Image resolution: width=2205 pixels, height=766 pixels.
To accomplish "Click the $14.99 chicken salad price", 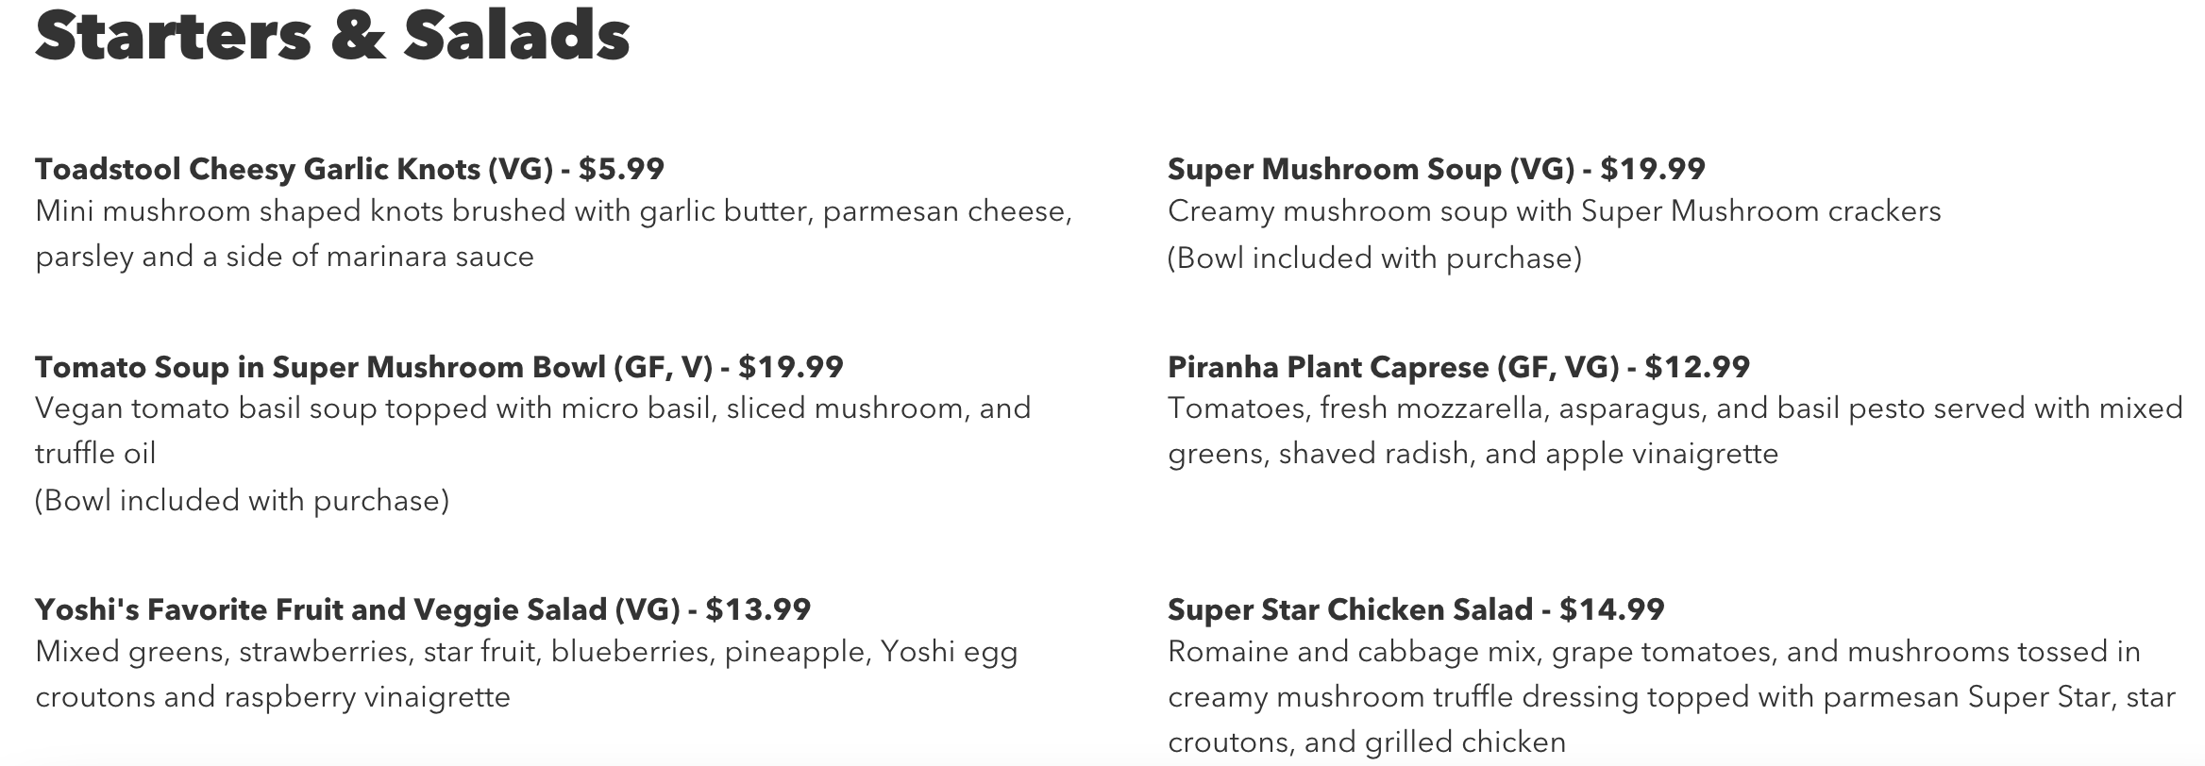I will click(1612, 609).
